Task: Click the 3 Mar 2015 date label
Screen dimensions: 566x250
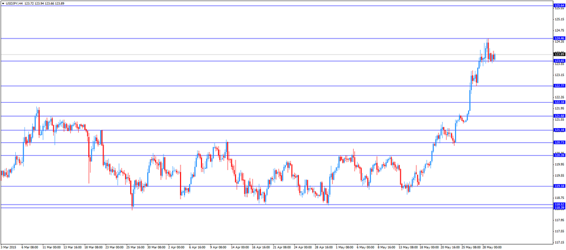Action: [x=7, y=248]
